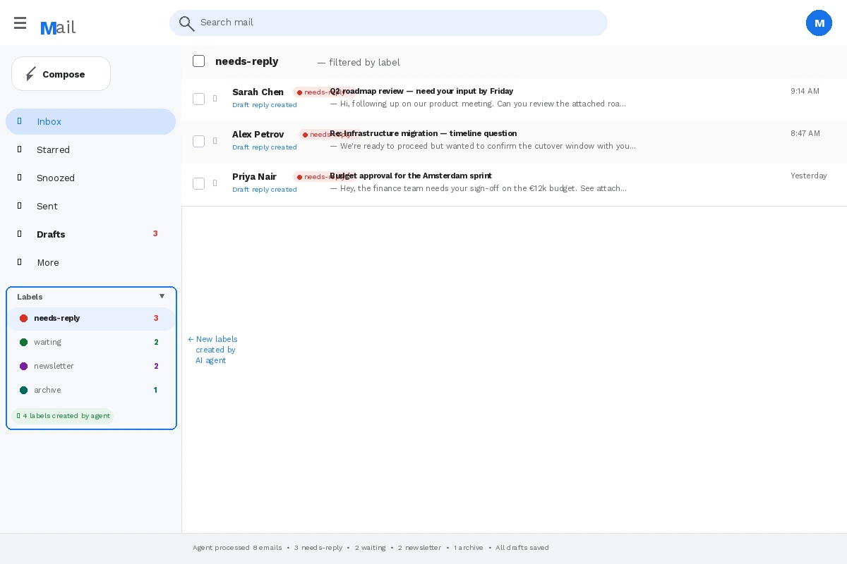Open the Snoozed folder icon
Viewport: 847px width, 564px height.
(x=19, y=178)
